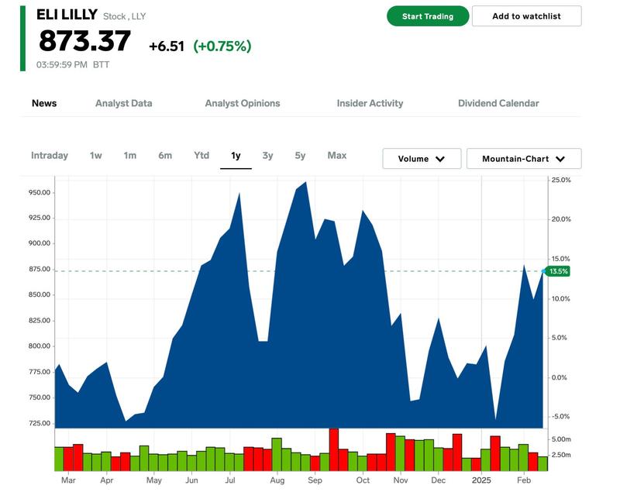This screenshot has height=499, width=620.
Task: Click the green 13.5% price marker
Action: [558, 271]
